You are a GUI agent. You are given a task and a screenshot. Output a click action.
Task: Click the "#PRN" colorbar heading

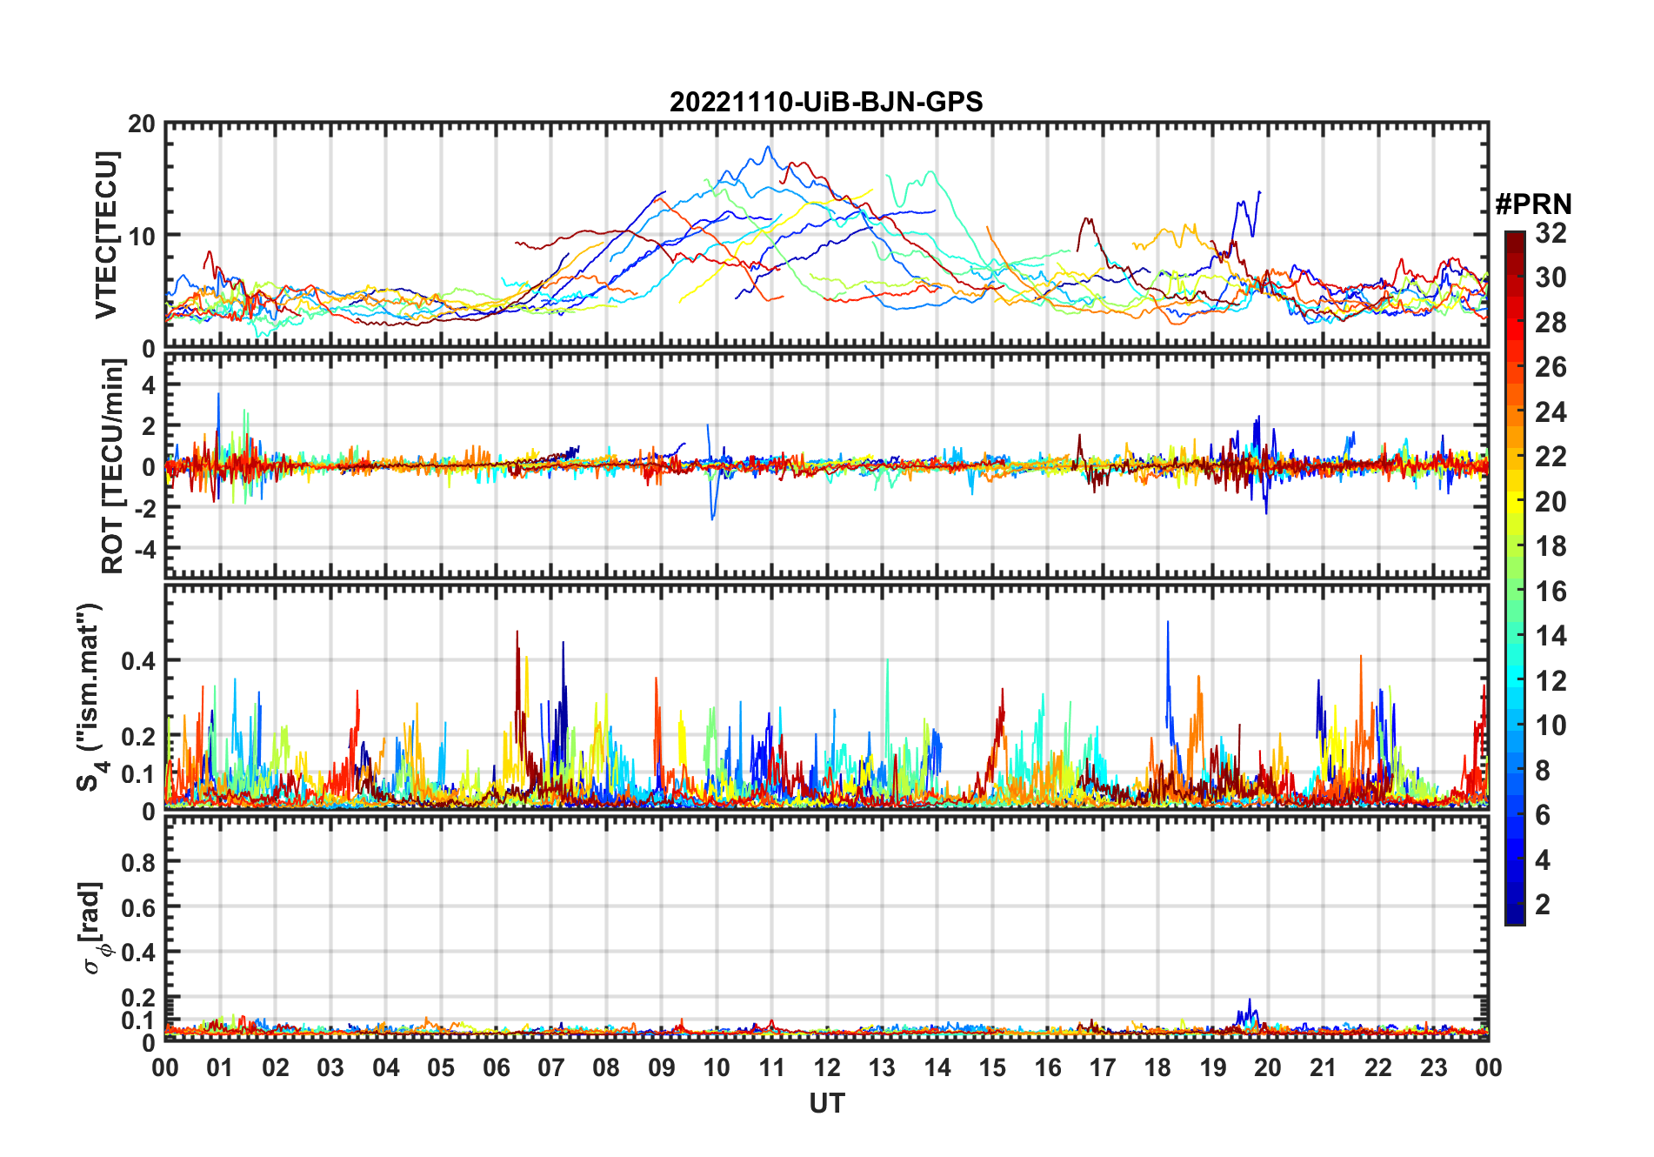pyautogui.click(x=1534, y=204)
